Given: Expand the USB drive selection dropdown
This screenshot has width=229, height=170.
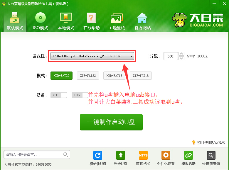Looking at the screenshot, I should click(92, 56).
